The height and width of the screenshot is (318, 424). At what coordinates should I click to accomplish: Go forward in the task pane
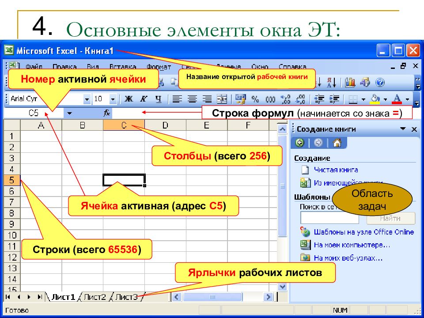[x=318, y=143]
